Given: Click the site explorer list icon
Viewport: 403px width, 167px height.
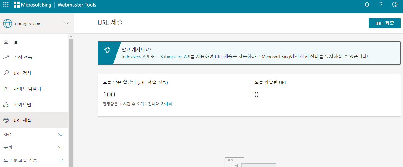Looking at the screenshot, I should [x=6, y=89].
